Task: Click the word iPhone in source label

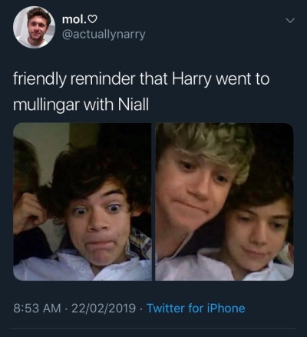Action: click(229, 308)
